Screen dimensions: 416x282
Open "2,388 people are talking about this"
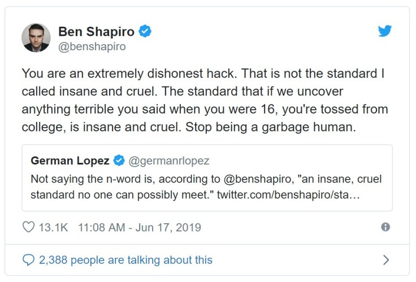(x=125, y=260)
